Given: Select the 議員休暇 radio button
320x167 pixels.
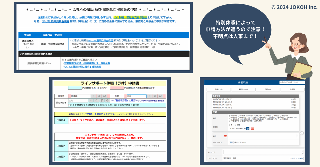Looking at the screenshot, I should [x=254, y=121].
